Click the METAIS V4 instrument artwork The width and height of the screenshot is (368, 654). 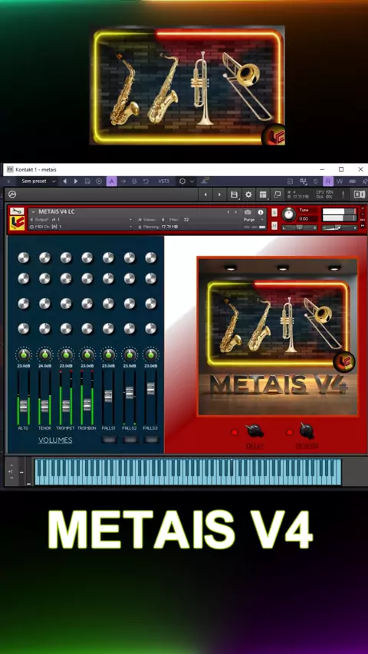(278, 336)
